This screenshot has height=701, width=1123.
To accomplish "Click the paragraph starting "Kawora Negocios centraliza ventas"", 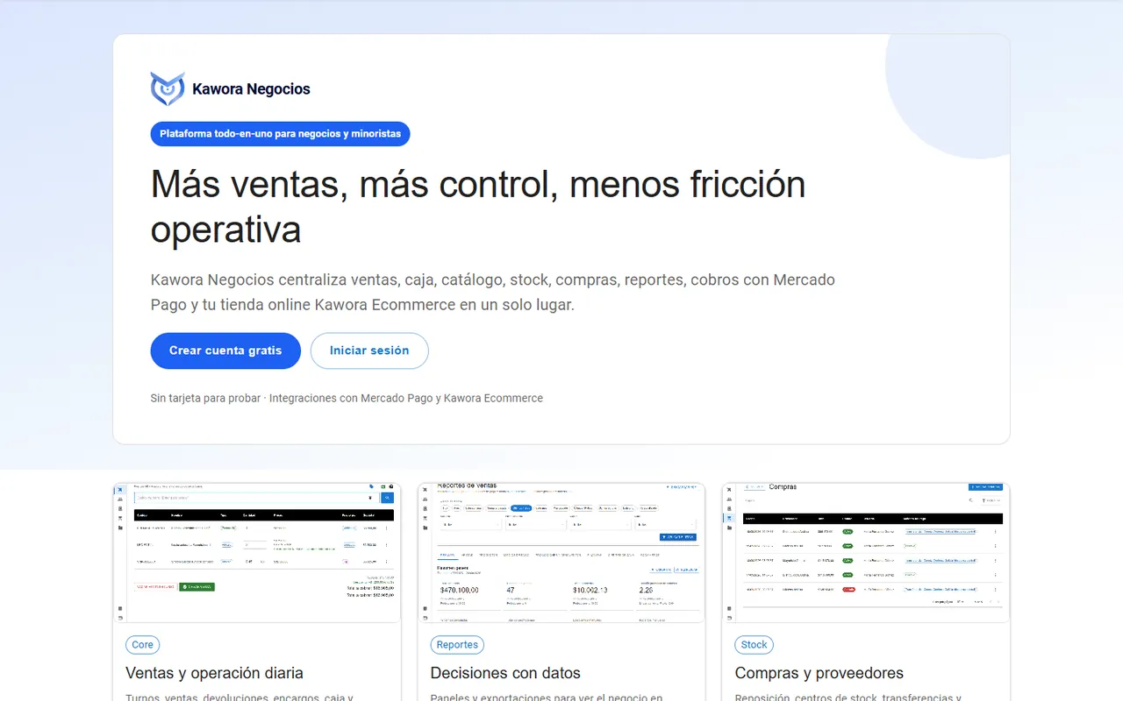I will (x=492, y=293).
